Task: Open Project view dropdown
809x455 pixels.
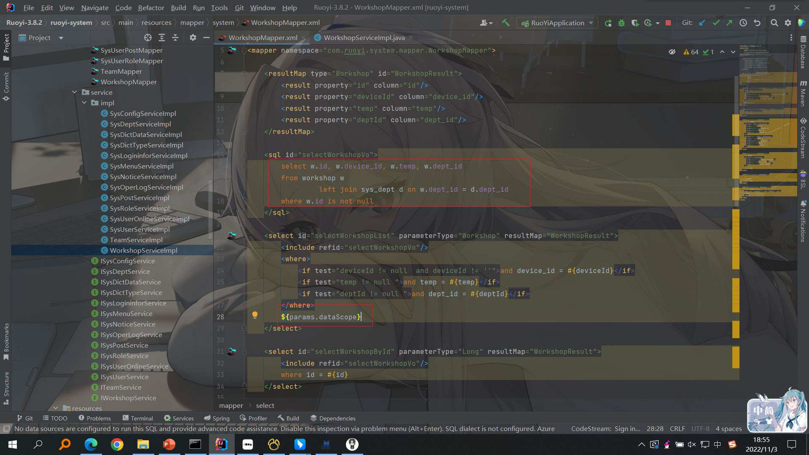Action: [x=61, y=37]
